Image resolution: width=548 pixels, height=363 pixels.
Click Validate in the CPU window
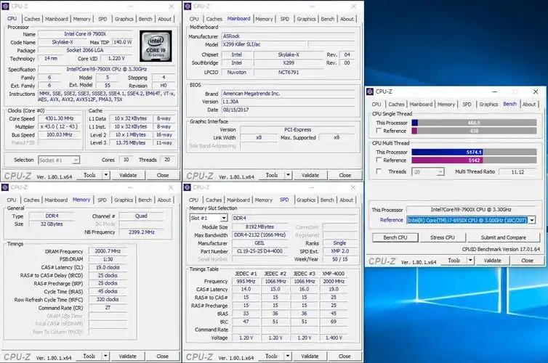tap(128, 175)
